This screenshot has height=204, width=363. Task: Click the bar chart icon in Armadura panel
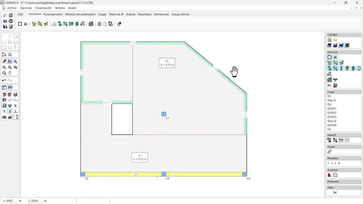(x=330, y=175)
